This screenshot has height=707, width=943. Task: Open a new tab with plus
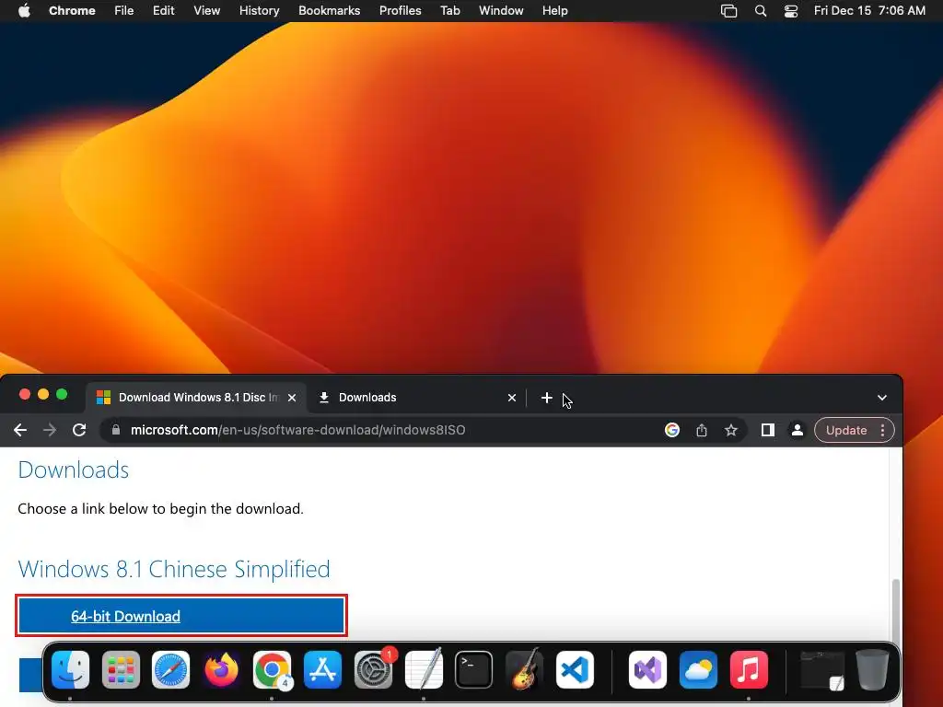point(546,398)
